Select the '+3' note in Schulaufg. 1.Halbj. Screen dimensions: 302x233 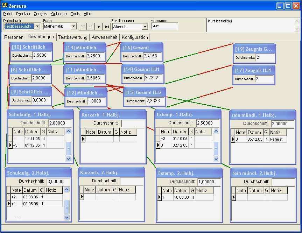(18, 145)
